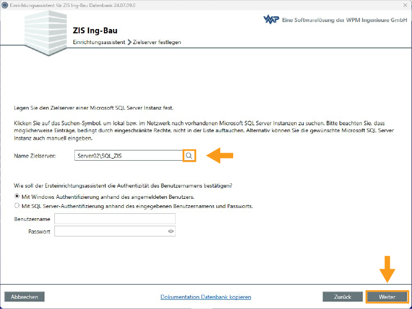Select SQL Server-Authentifizierung radio button

17,205
